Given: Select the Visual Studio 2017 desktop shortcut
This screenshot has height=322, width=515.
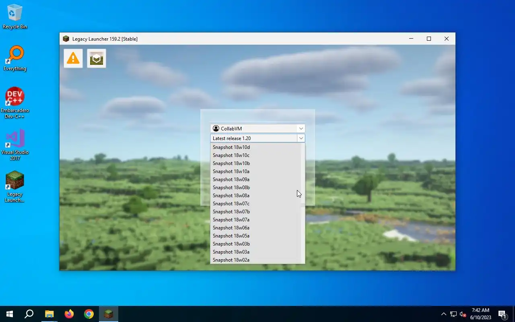Looking at the screenshot, I should pyautogui.click(x=15, y=145).
